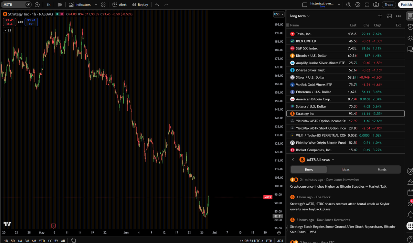Screen dimensions: 413x243
Task: Select Solana / U.S. Dollar watchlist row
Action: coord(345,106)
